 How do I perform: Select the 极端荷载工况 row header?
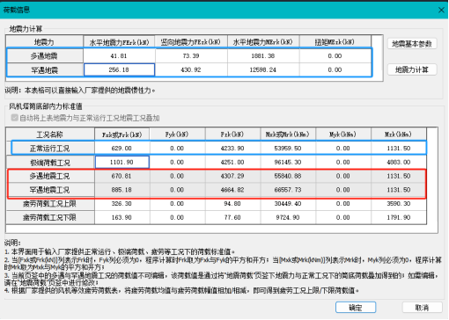(x=50, y=163)
